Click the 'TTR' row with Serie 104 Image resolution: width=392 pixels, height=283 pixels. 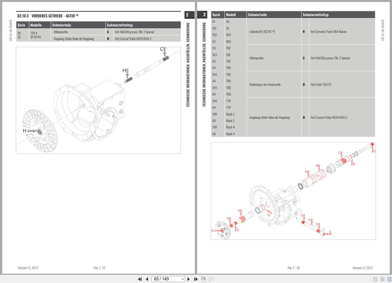click(x=228, y=101)
